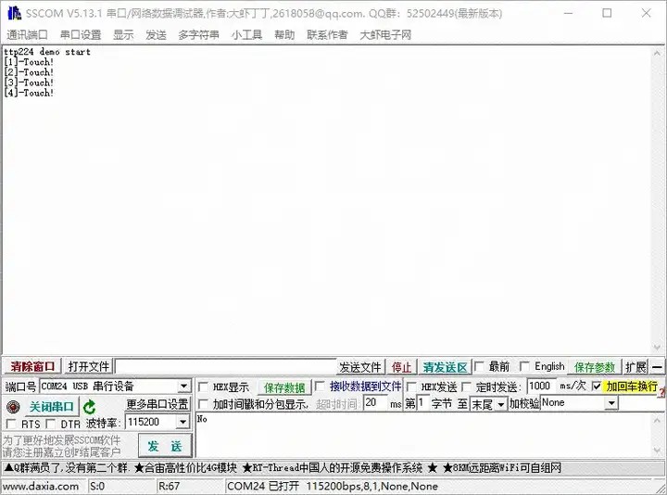Open the 串口设置 menu

(81, 34)
